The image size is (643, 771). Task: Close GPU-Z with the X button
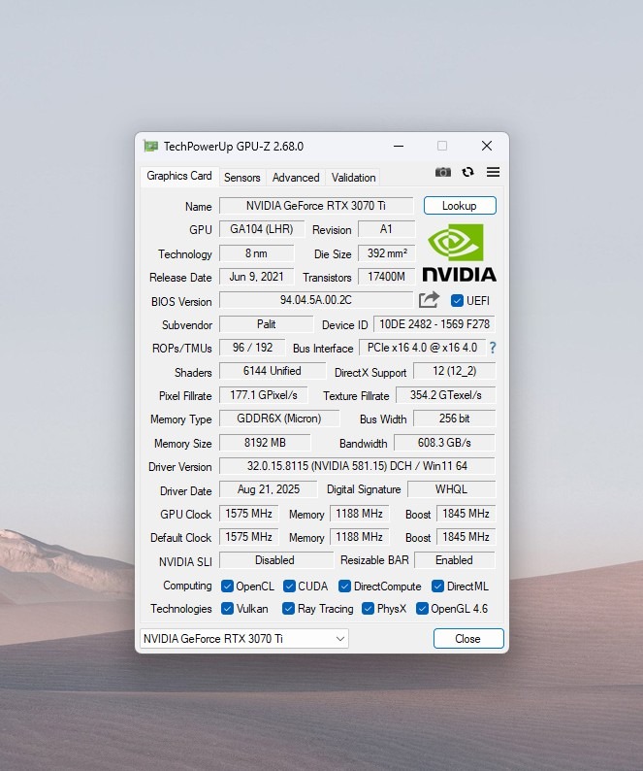click(x=487, y=146)
